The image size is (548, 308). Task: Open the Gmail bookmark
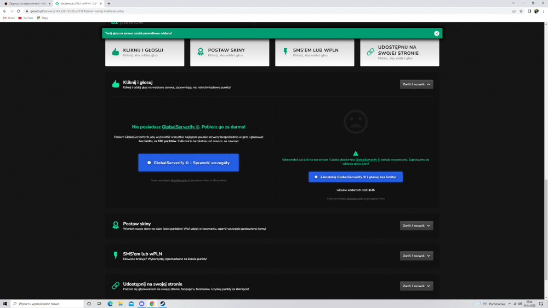[9, 18]
